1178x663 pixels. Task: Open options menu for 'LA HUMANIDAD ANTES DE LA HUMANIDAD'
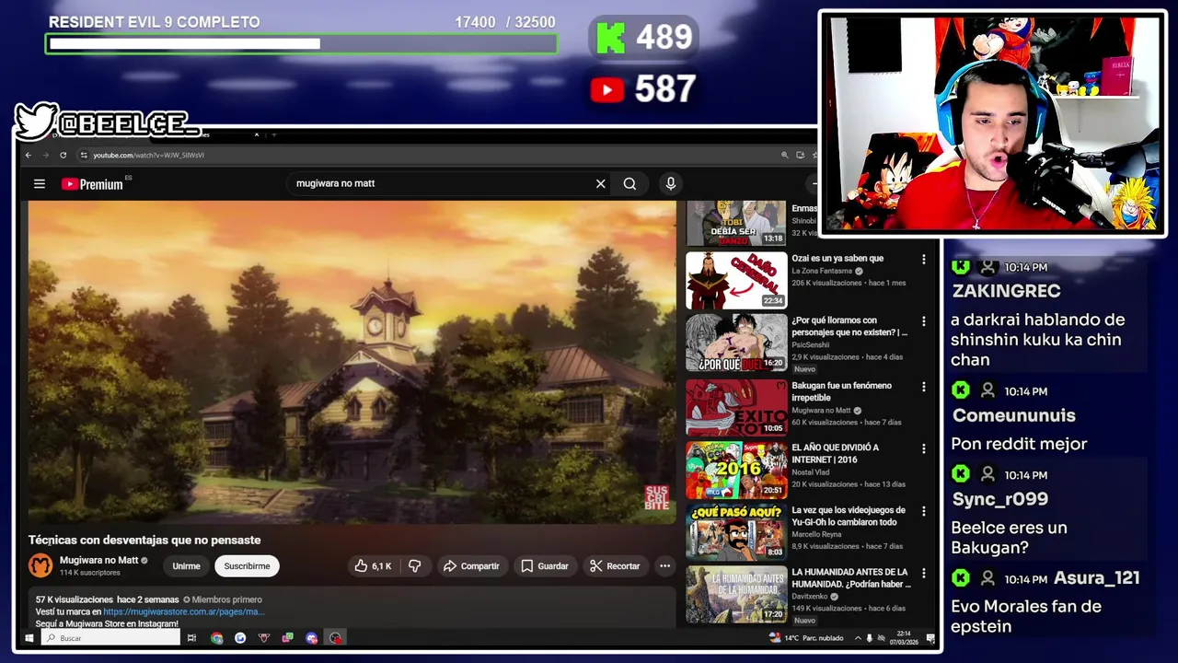[924, 573]
